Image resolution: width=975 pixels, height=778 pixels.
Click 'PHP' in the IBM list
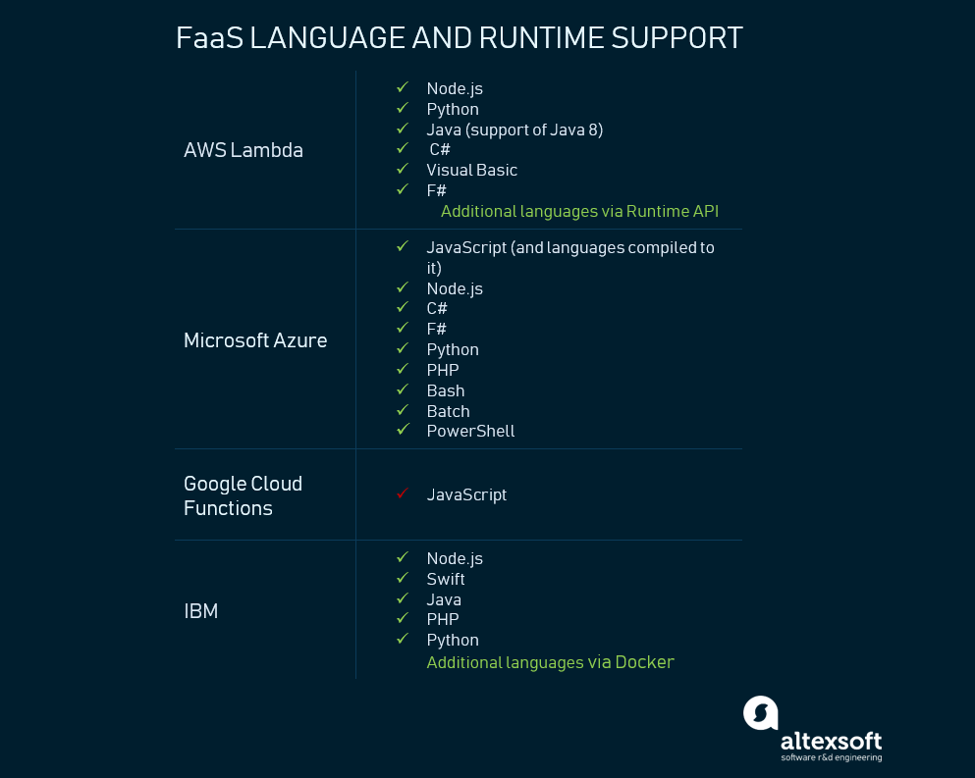(443, 619)
